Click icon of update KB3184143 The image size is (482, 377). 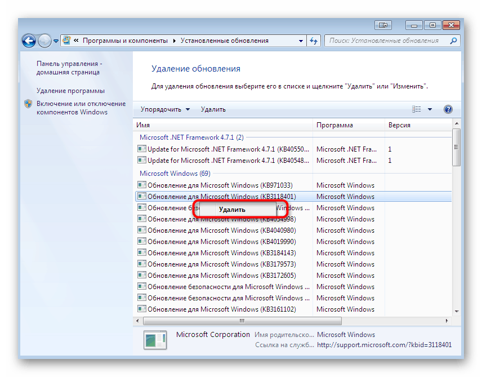(142, 252)
